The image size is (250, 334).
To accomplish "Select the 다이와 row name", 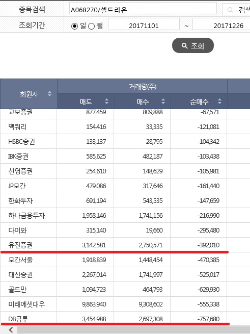I will coord(17,230).
